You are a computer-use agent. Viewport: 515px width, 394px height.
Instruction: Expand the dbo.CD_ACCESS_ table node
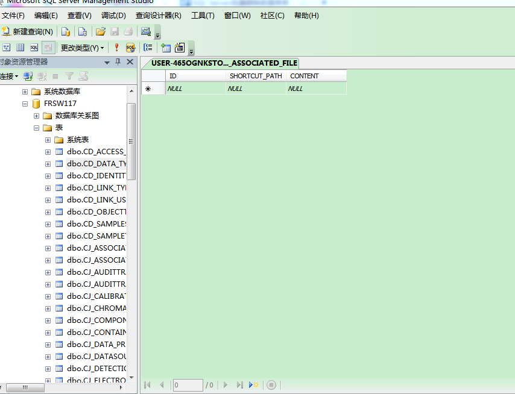(48, 152)
